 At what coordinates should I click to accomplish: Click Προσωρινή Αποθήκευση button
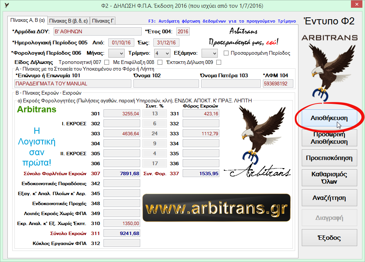[329, 138]
